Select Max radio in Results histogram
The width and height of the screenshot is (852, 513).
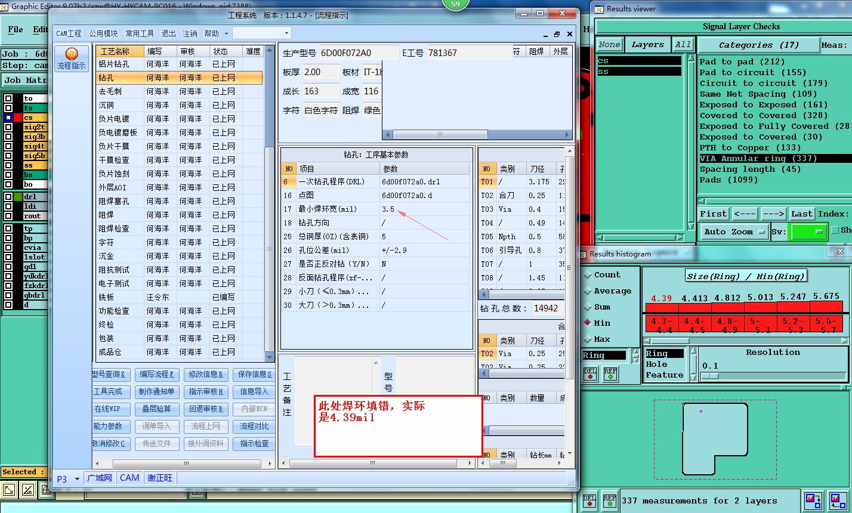[588, 339]
